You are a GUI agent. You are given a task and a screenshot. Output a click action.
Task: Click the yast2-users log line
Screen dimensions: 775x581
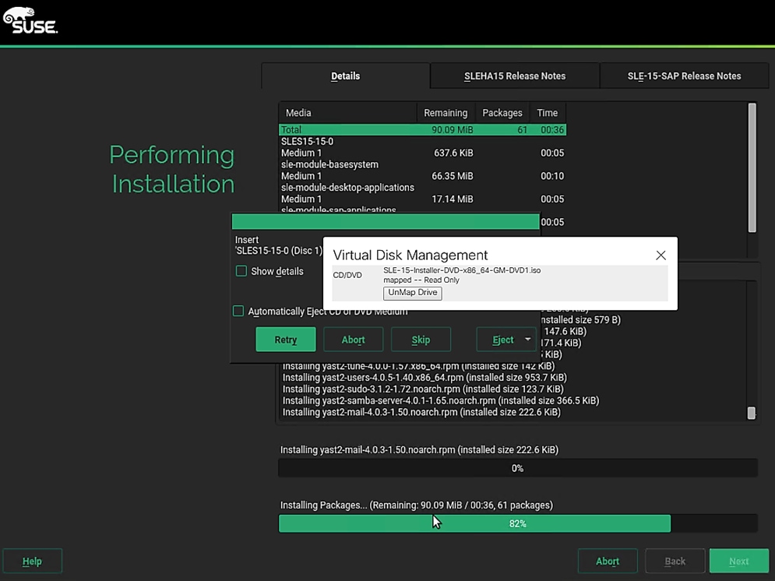424,378
